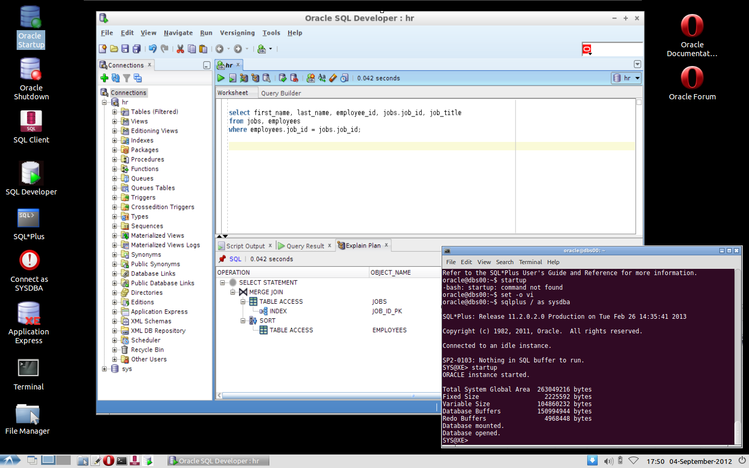Open the Versioning menu
Screen dimensions: 749x468
237,33
